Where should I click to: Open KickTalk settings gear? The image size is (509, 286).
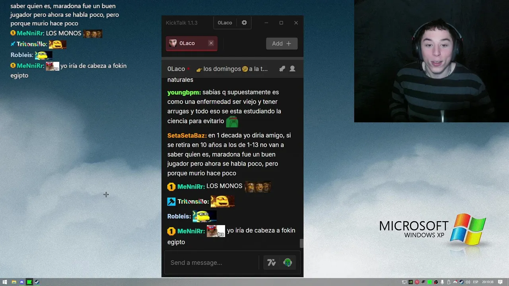(244, 23)
